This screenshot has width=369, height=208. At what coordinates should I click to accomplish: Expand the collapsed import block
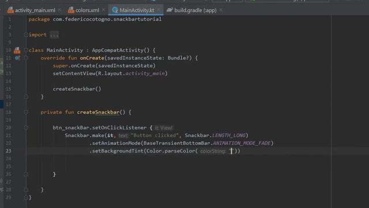26,35
